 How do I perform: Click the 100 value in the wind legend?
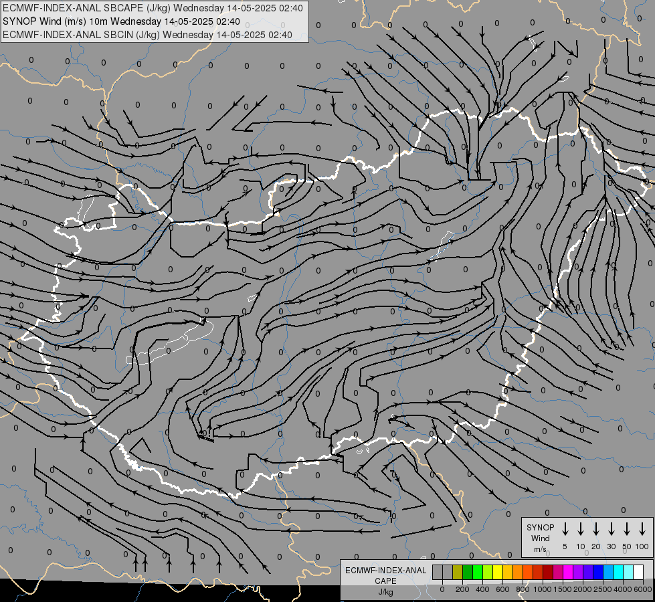click(x=642, y=546)
